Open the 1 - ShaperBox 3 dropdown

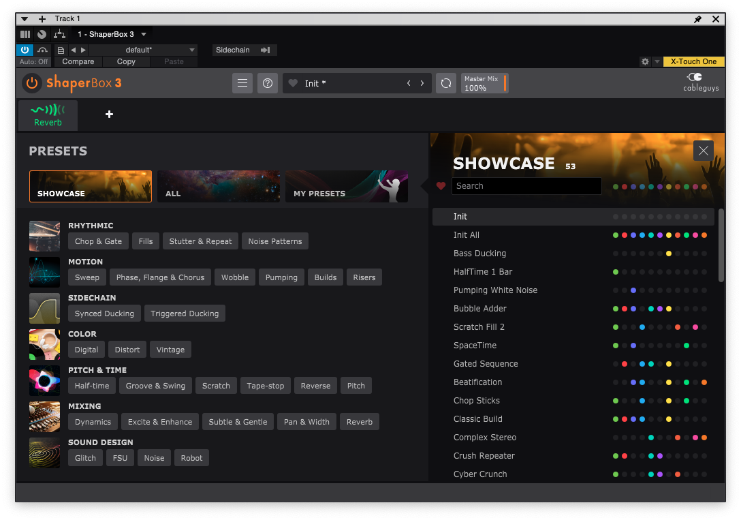[112, 34]
